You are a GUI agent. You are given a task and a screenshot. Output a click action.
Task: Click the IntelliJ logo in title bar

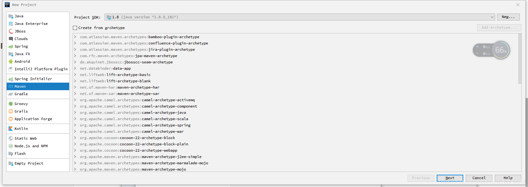pos(7,5)
